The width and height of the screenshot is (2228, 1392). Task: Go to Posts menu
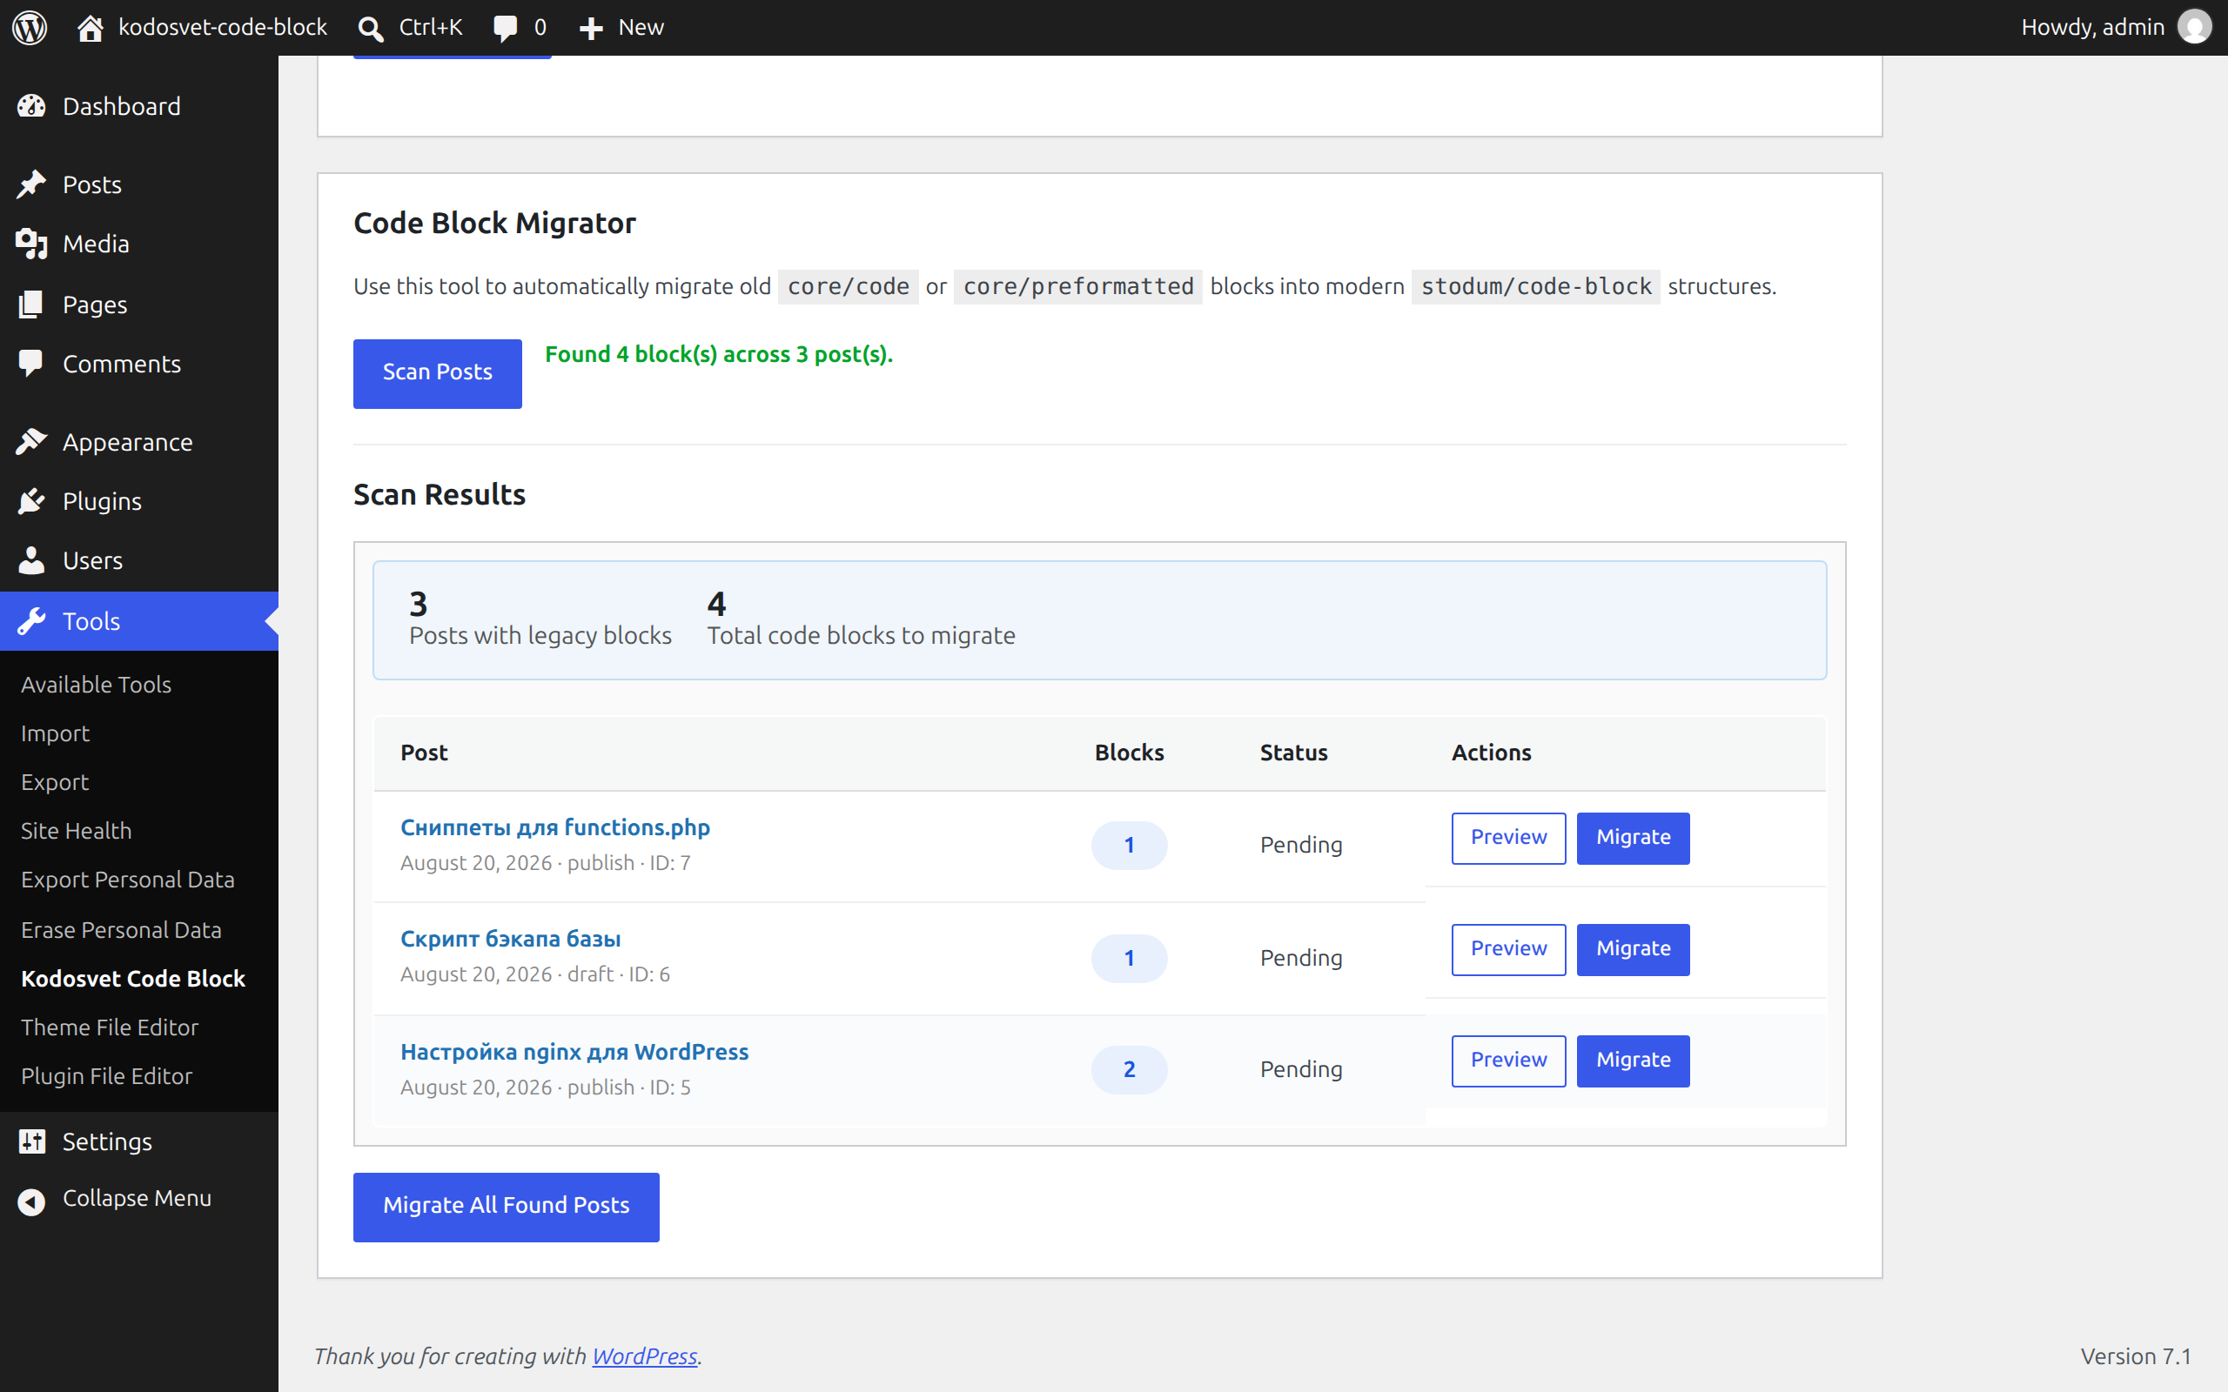pyautogui.click(x=139, y=184)
